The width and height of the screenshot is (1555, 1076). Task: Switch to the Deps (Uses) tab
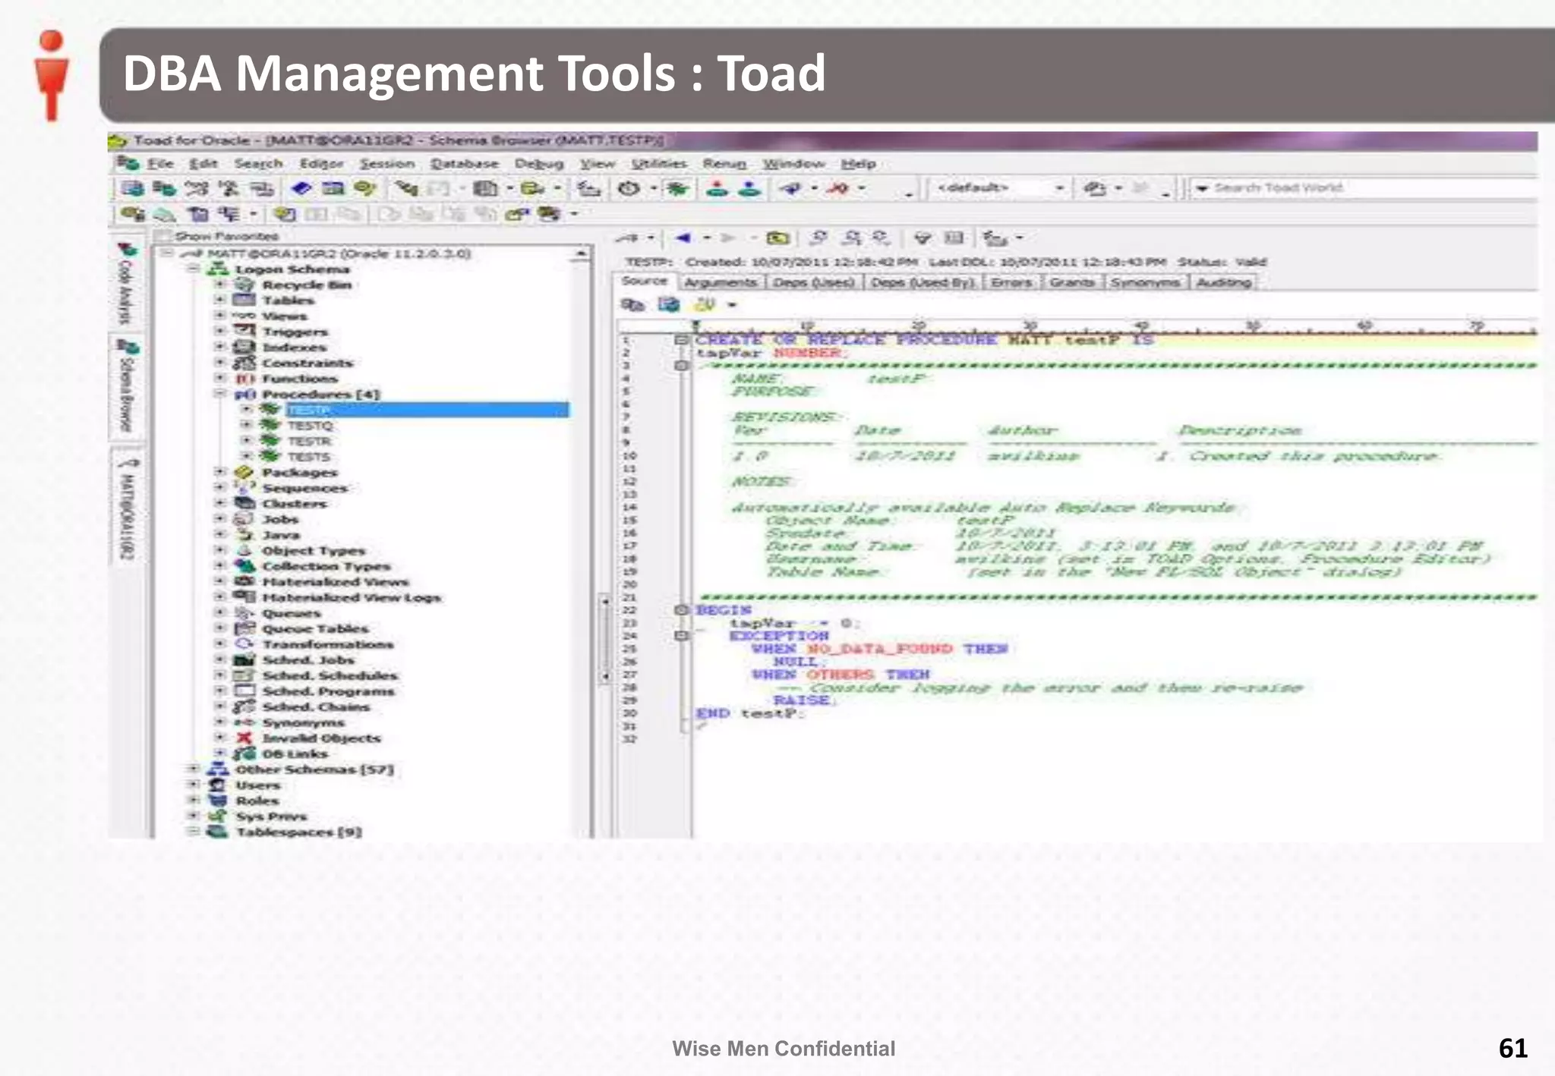tap(813, 282)
